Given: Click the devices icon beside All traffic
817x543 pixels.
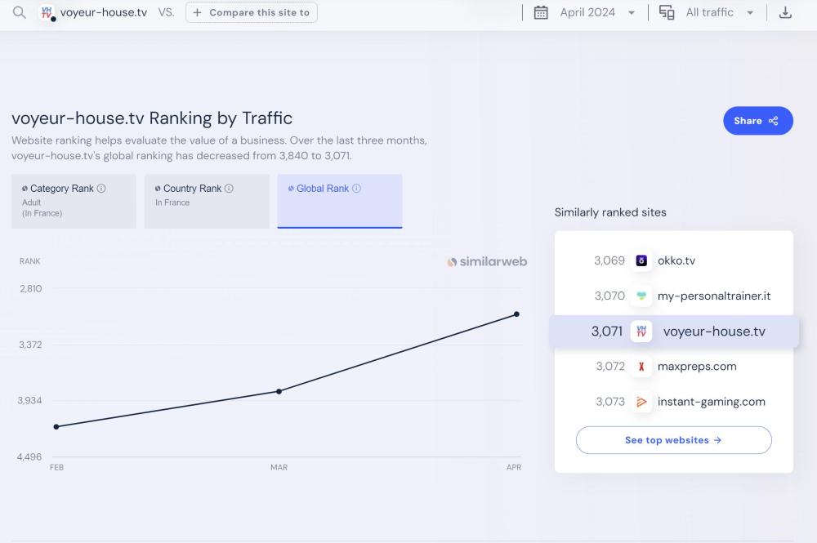Looking at the screenshot, I should [667, 13].
